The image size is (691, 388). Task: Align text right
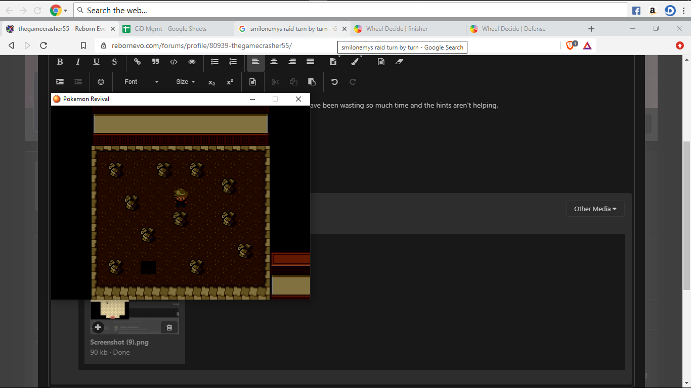click(x=292, y=62)
